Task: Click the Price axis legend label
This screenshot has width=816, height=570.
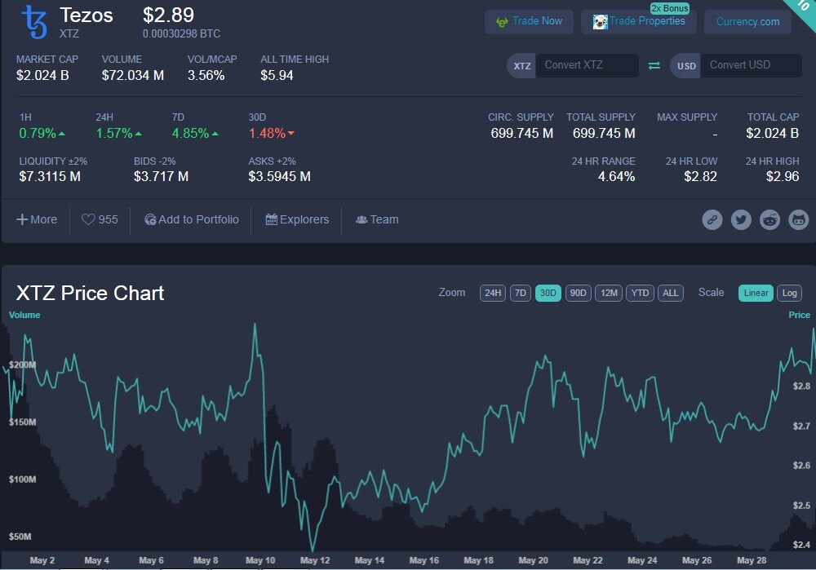Action: (x=800, y=315)
